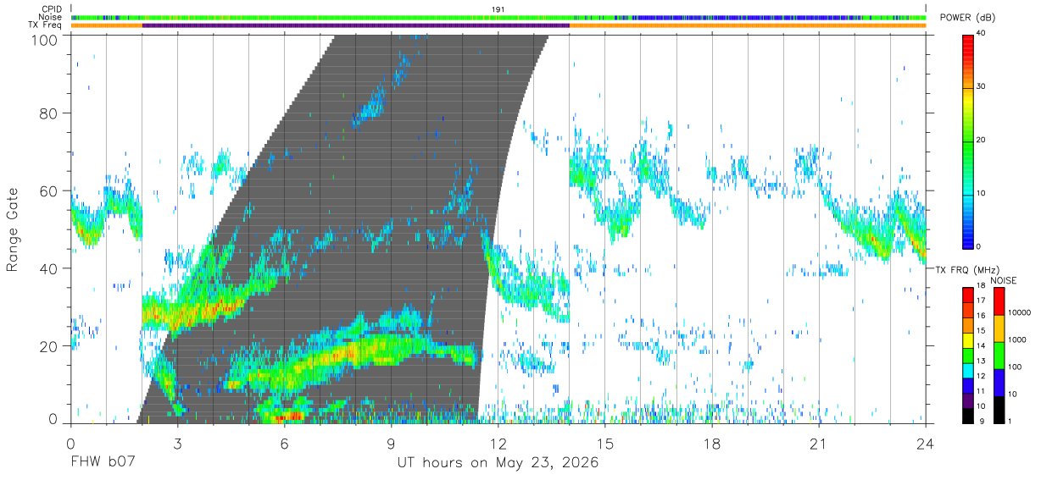Click the 12 tick on UT hours axis
The image size is (1041, 480).
[498, 443]
